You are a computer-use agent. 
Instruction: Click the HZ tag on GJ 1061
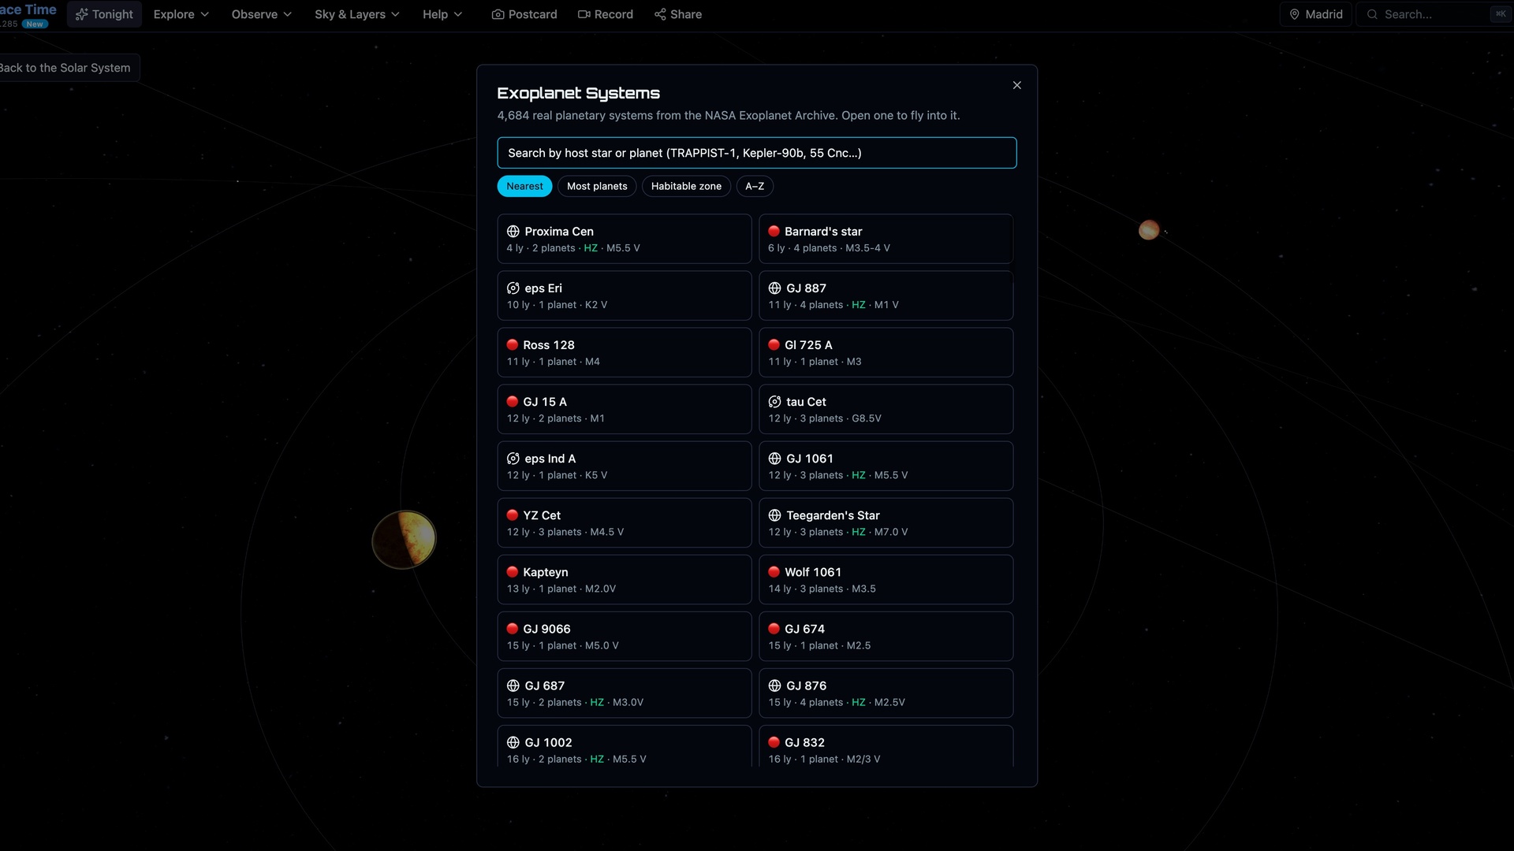click(x=858, y=475)
